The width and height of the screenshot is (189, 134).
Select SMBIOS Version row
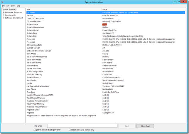pyautogui.click(x=106, y=48)
